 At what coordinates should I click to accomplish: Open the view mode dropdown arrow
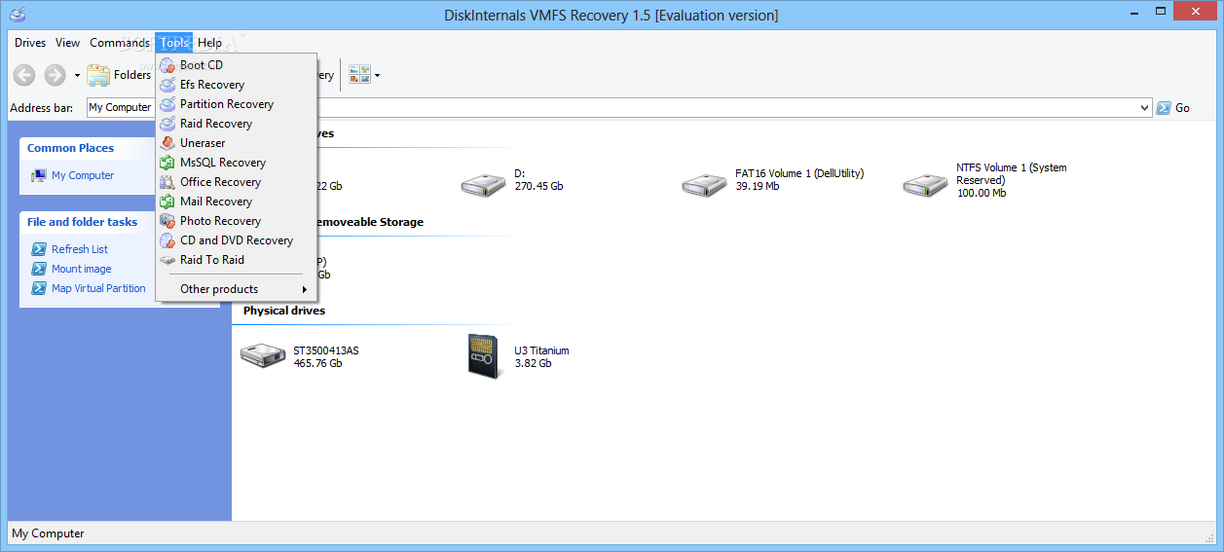[x=377, y=75]
